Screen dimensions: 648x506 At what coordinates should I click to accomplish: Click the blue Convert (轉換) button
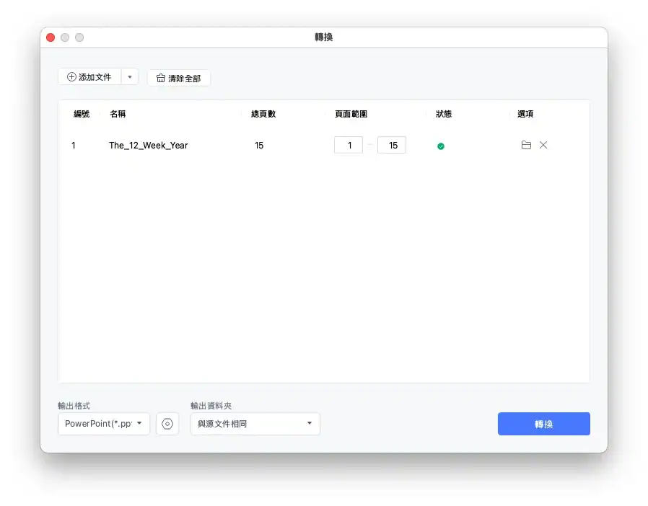point(544,424)
